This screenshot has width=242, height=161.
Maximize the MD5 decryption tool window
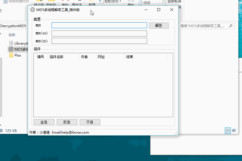159,10
